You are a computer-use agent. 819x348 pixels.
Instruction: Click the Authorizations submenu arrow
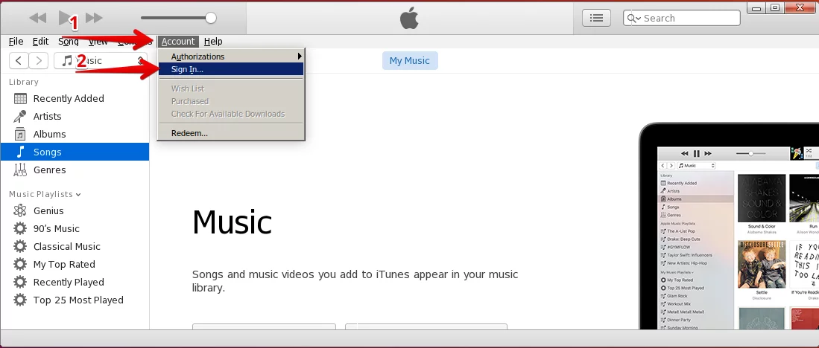click(x=300, y=57)
